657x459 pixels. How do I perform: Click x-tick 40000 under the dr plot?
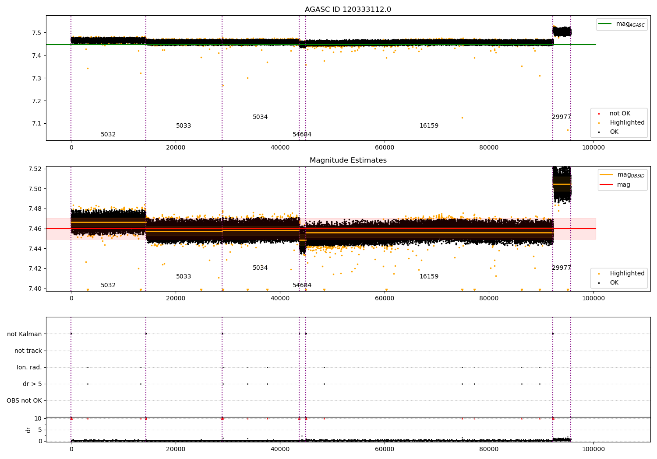point(280,449)
